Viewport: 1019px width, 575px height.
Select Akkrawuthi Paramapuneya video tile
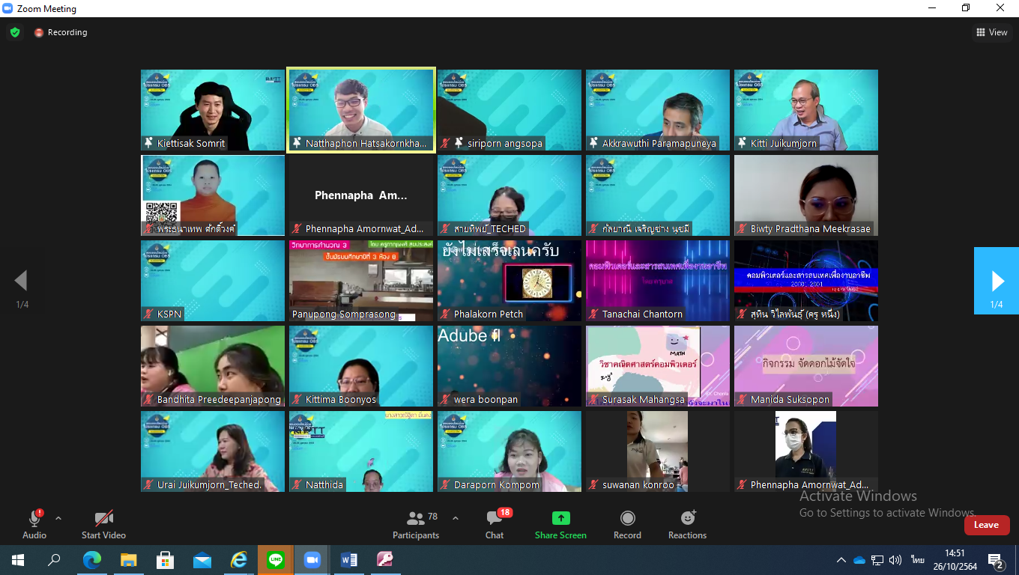pyautogui.click(x=658, y=110)
